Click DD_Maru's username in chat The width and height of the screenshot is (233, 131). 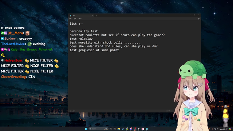[x=15, y=33]
